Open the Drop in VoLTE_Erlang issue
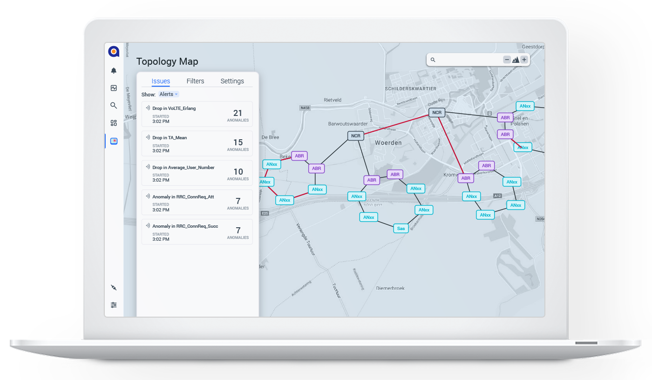652x380 pixels. (197, 114)
